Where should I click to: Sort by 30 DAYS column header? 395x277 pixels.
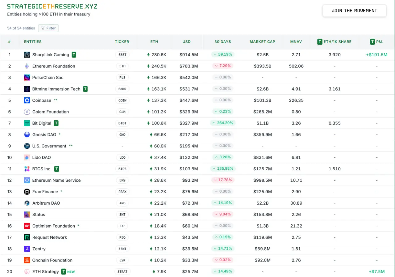coord(222,42)
